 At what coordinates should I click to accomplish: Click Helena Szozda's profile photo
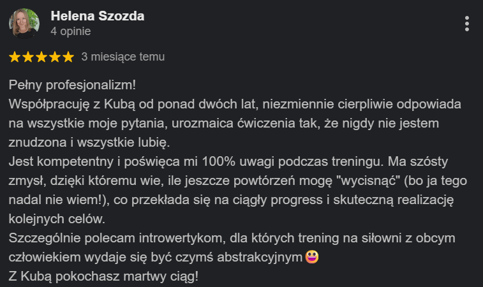[x=24, y=24]
